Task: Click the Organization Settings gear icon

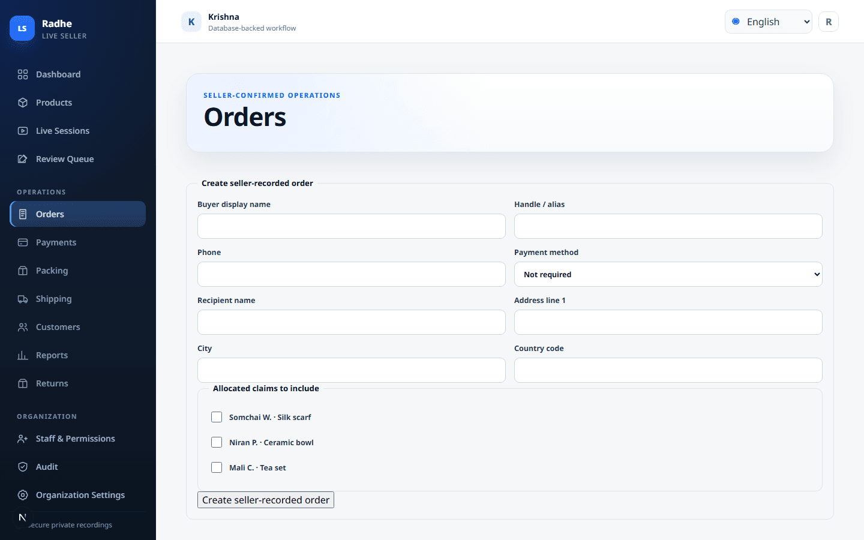Action: click(23, 495)
